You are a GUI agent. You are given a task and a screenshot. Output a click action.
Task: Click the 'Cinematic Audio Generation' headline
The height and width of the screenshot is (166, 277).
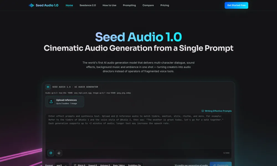pos(138,48)
